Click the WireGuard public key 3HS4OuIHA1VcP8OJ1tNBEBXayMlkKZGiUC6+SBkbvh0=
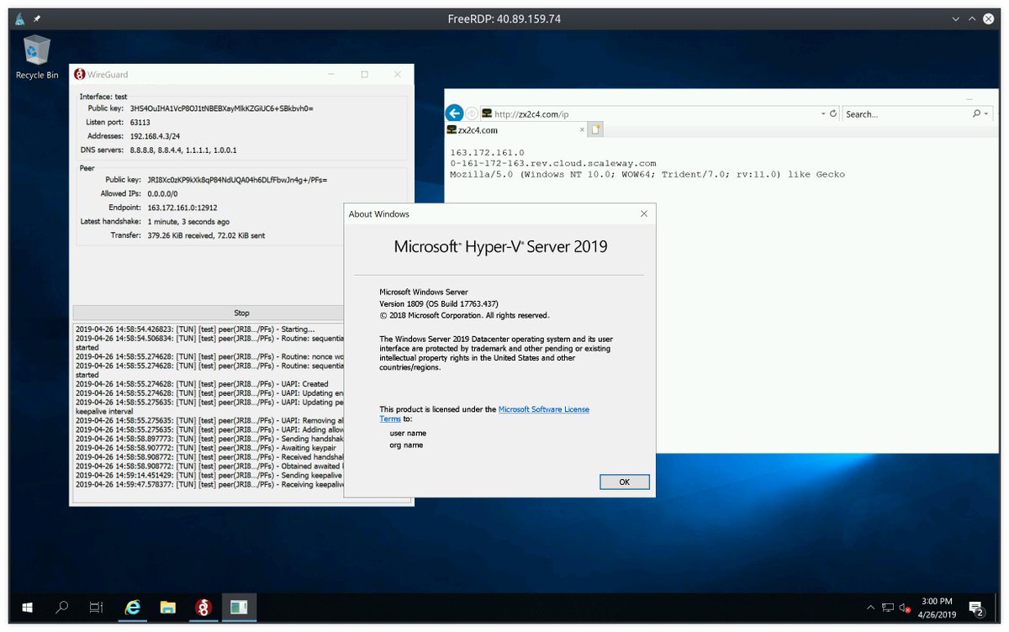This screenshot has height=632, width=1009. point(221,108)
